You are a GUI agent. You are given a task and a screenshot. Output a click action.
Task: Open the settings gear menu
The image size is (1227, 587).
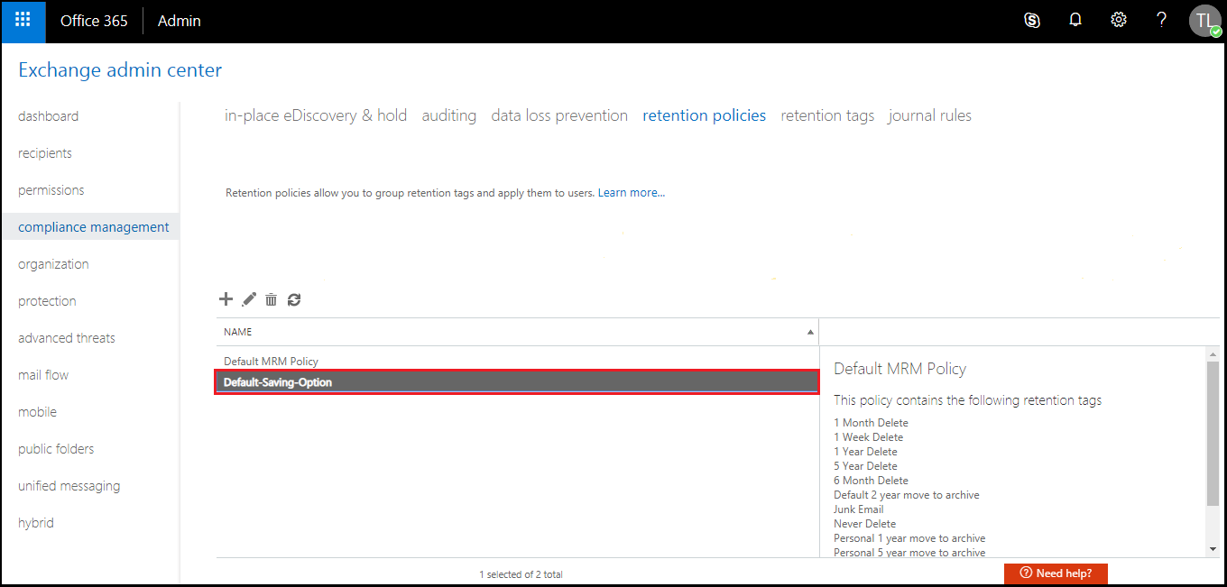pyautogui.click(x=1119, y=21)
